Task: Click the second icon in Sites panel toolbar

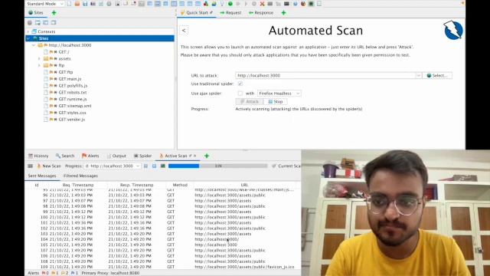Action: click(x=38, y=22)
